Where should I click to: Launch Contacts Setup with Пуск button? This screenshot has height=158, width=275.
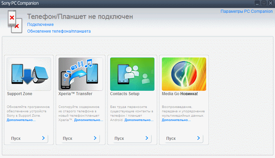(x=132, y=139)
